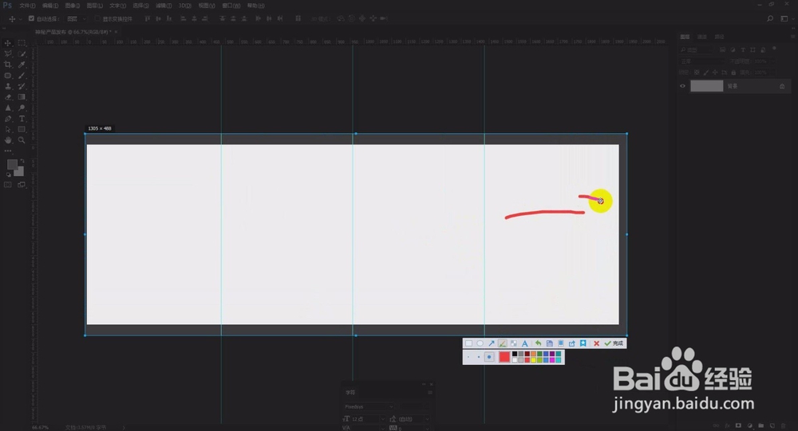Select the Path Selection arrow tool

tap(8, 129)
